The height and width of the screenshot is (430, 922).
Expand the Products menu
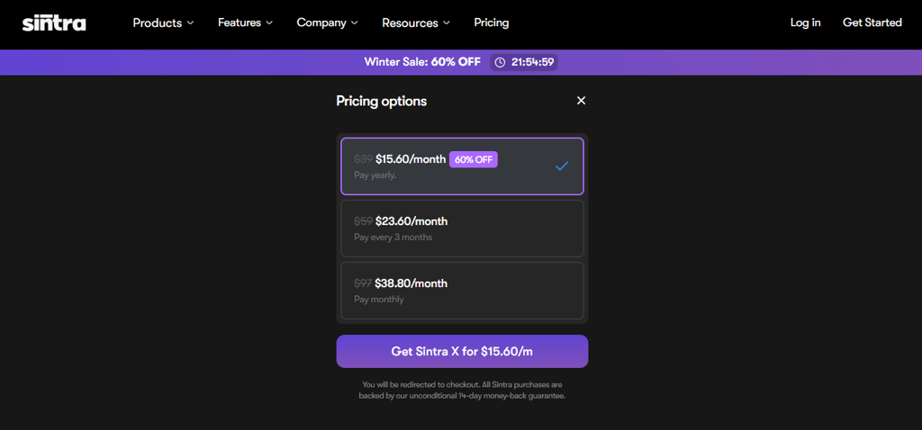(163, 22)
